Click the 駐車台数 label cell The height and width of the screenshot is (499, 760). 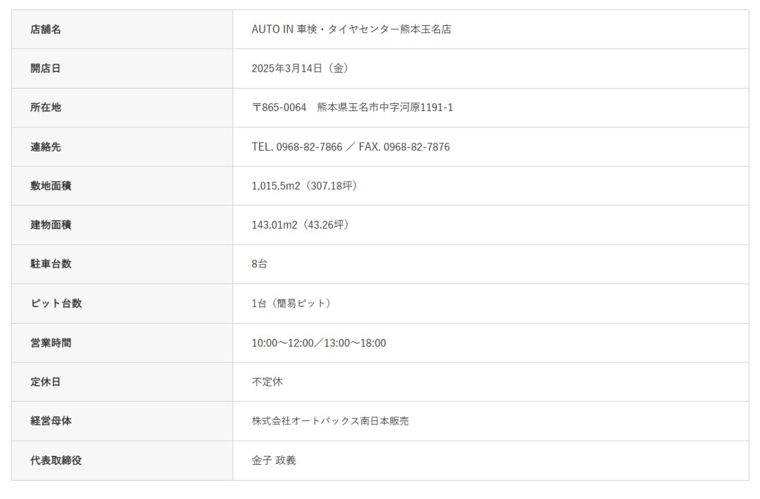pyautogui.click(x=51, y=264)
